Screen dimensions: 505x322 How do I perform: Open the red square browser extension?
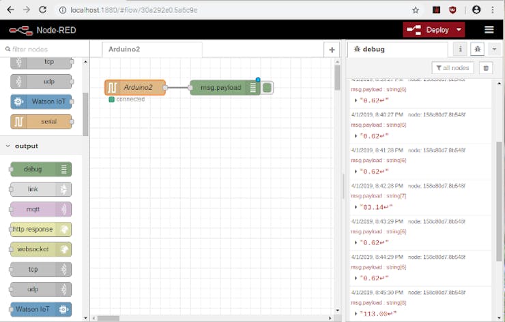point(436,10)
